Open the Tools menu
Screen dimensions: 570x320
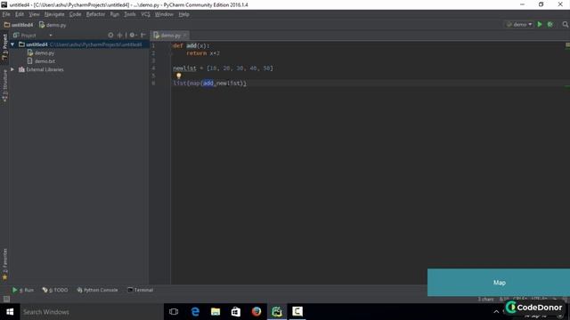[x=130, y=14]
